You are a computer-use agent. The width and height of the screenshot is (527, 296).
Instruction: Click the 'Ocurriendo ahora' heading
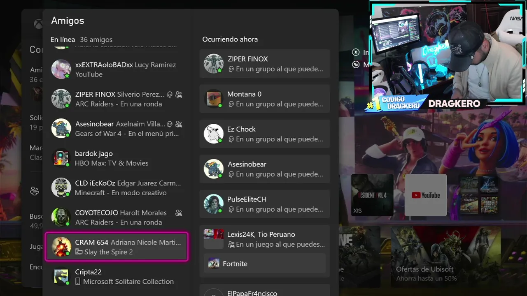tap(230, 39)
